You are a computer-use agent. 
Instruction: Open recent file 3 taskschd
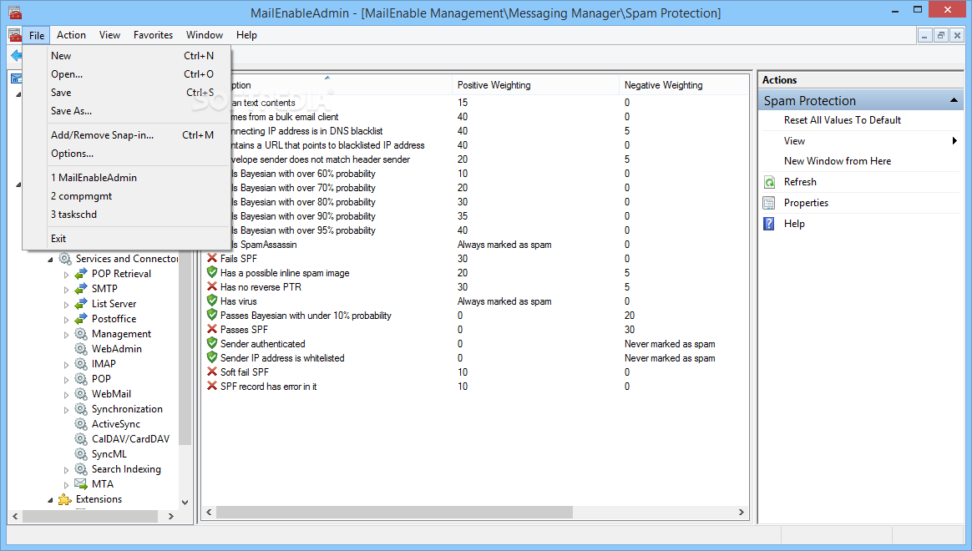126,215
